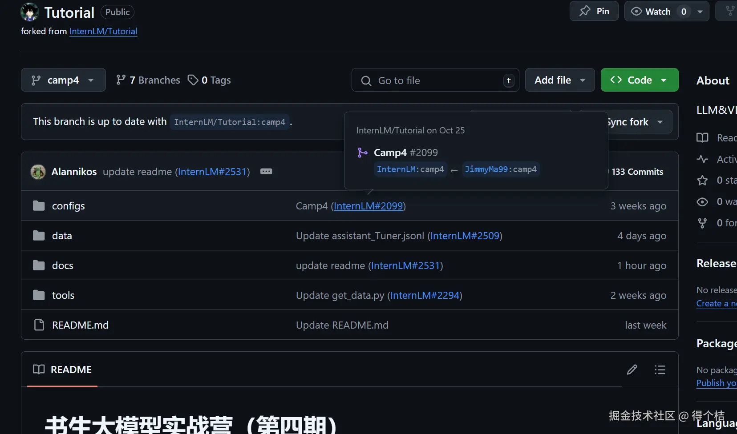Image resolution: width=737 pixels, height=434 pixels.
Task: Open the Watch options dropdown arrow
Action: (x=700, y=12)
